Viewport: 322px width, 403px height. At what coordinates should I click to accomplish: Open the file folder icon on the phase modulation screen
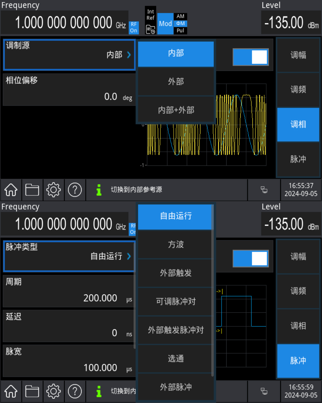[32, 190]
